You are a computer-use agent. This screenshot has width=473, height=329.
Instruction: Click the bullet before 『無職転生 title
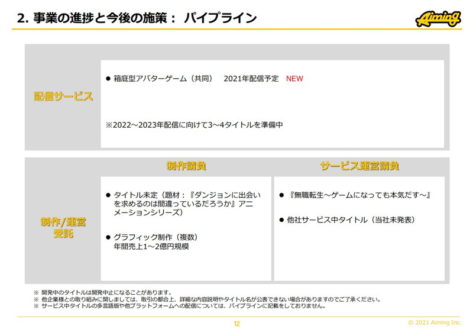[282, 195]
